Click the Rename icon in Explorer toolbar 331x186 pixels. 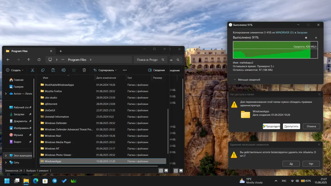(64, 70)
